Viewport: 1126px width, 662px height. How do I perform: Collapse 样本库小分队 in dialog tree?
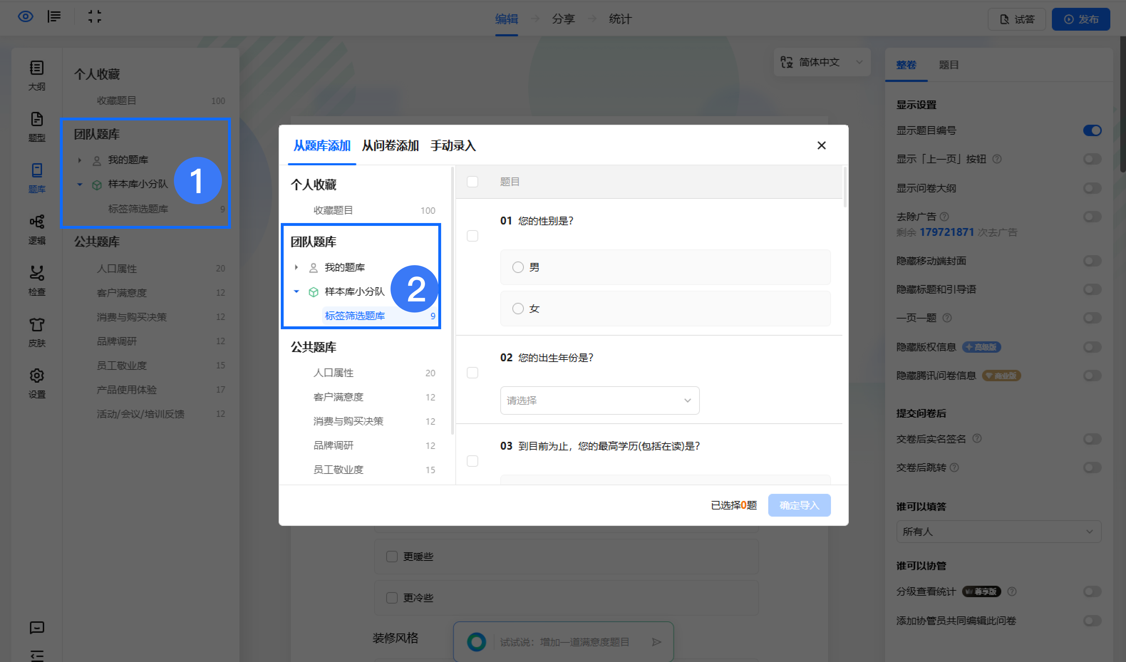coord(296,291)
